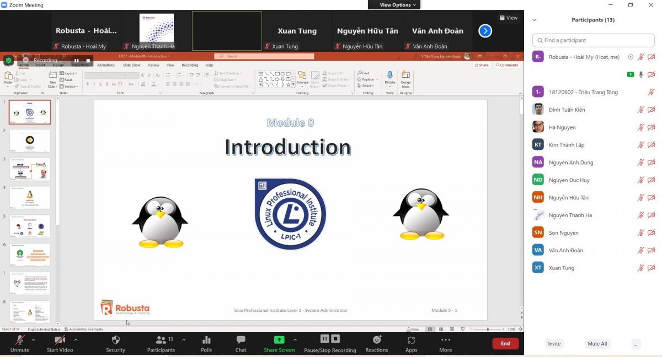The image size is (662, 357).
Task: Click Son Nguyen's muted microphone icon
Action: click(640, 232)
